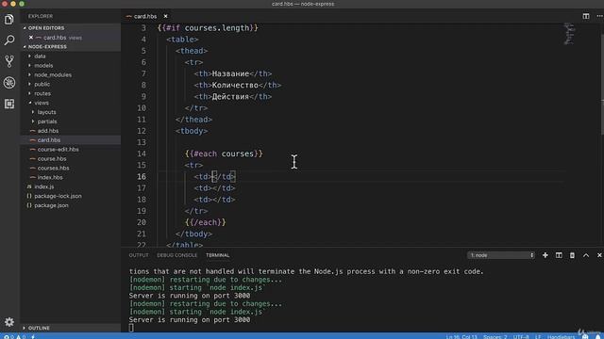Viewport: 604px width, 339px height.
Task: Click the 'Действия' text on line 9
Action: tap(230, 96)
